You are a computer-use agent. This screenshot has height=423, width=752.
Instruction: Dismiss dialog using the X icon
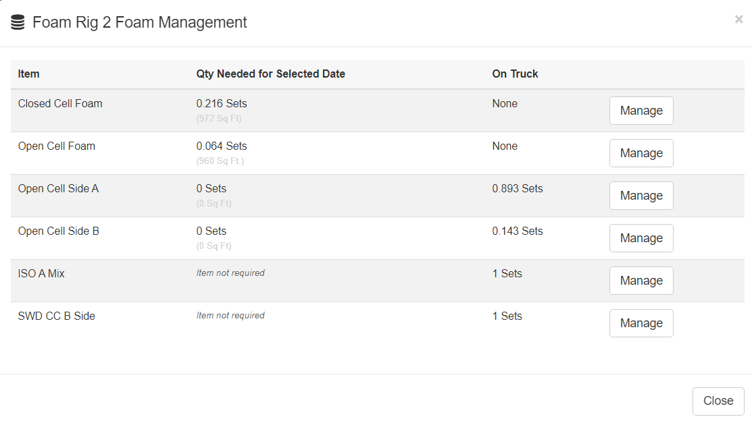tap(738, 20)
